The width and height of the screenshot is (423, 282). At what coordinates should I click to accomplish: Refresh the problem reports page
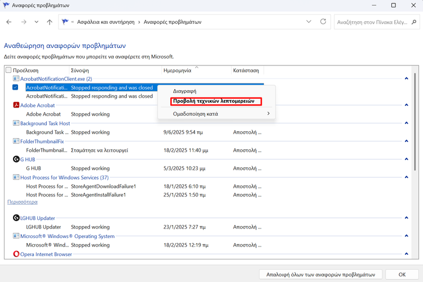[x=323, y=21]
